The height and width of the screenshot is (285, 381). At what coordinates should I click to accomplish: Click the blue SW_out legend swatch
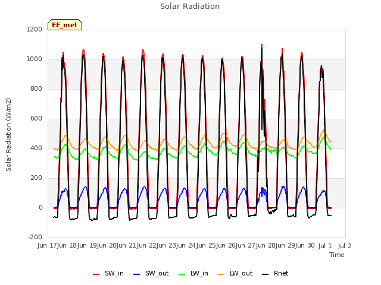137,274
